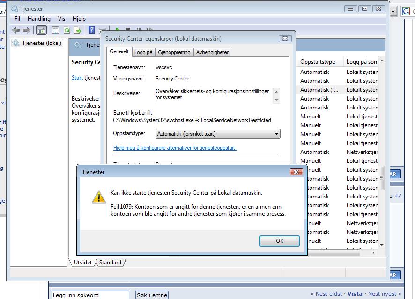Click OK in the error dialog

280,241
